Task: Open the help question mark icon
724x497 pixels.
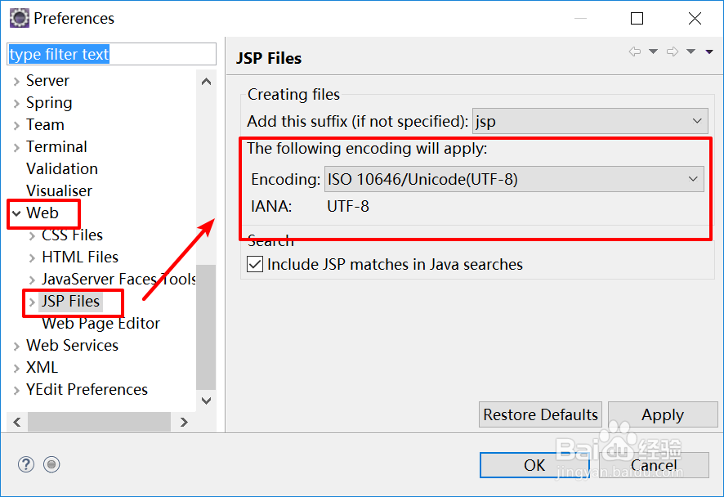Action: [x=26, y=464]
